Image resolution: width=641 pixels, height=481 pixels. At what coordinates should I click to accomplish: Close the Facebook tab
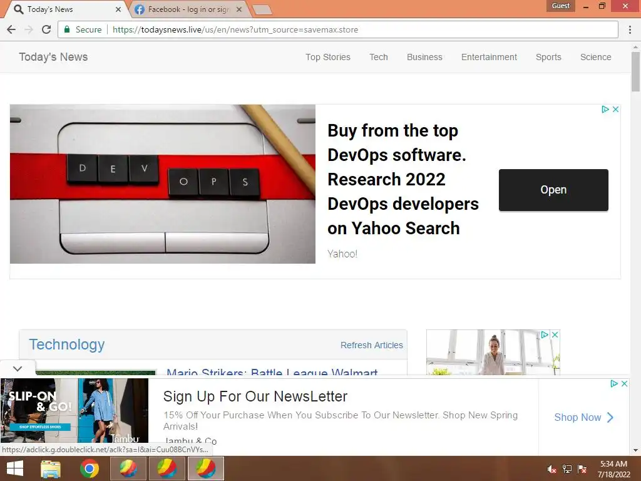[x=239, y=9]
